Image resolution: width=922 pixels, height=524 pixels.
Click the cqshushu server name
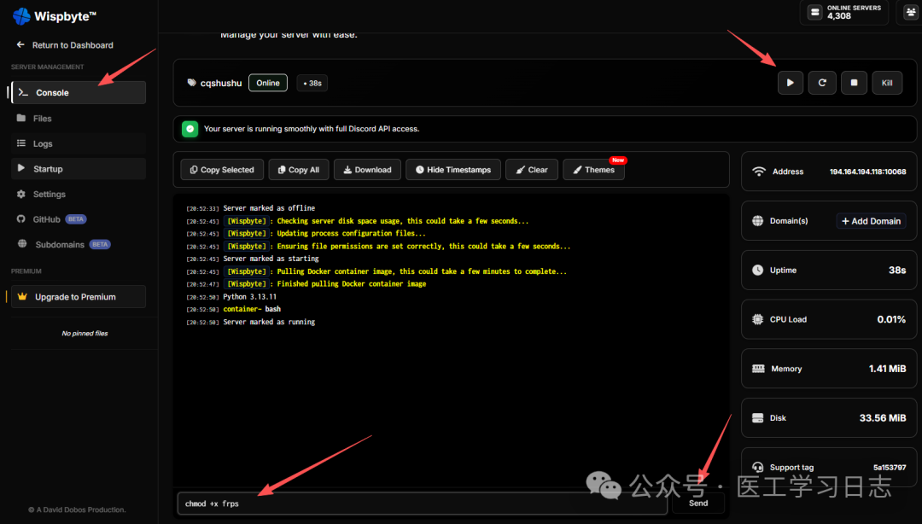point(221,84)
